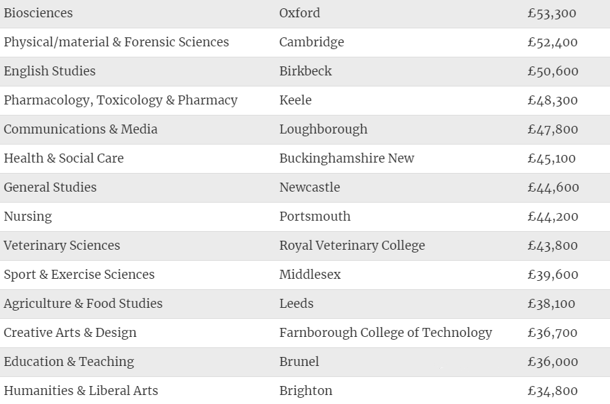Click the Communications & Media subject
The width and height of the screenshot is (610, 404).
pyautogui.click(x=81, y=129)
